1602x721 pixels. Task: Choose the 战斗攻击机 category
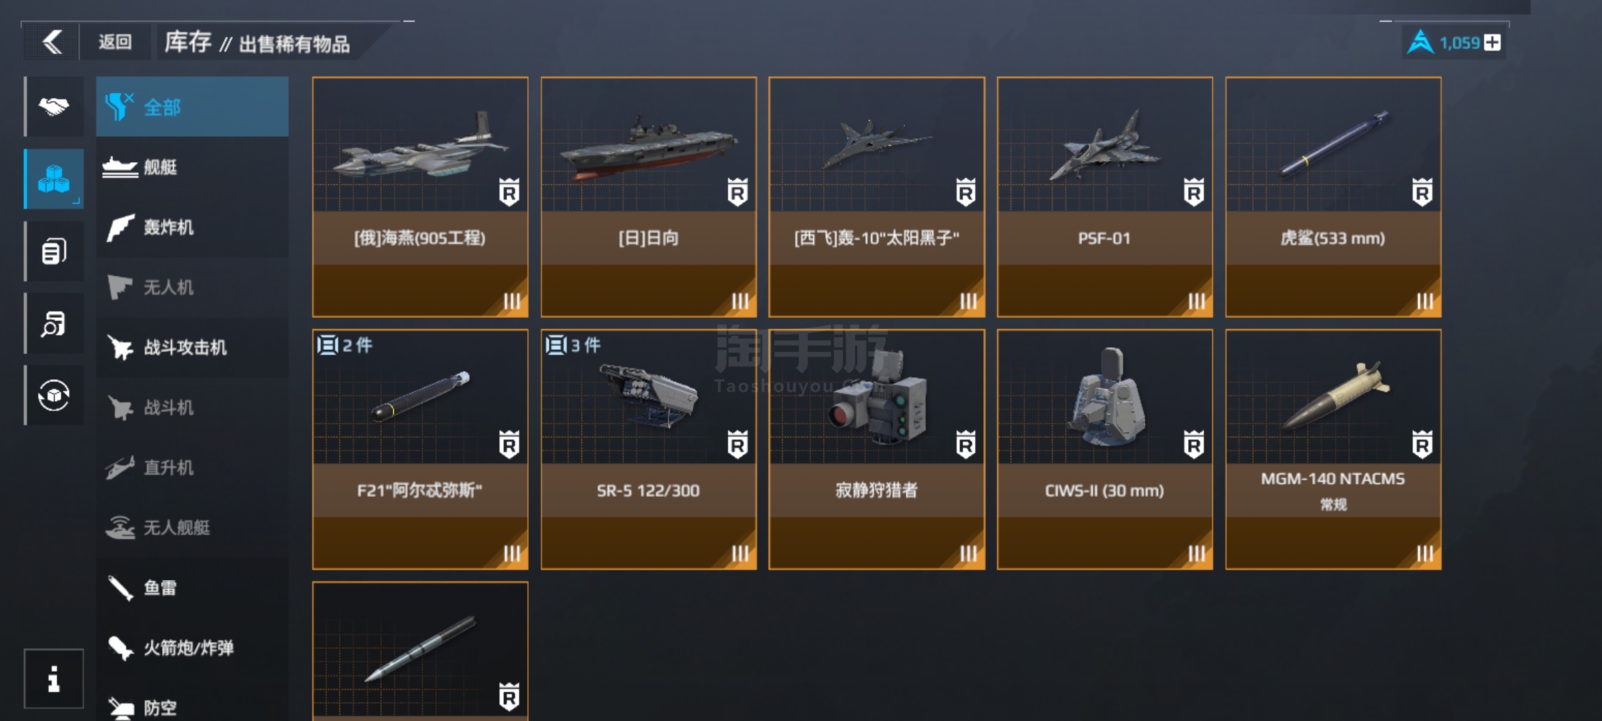click(x=192, y=347)
